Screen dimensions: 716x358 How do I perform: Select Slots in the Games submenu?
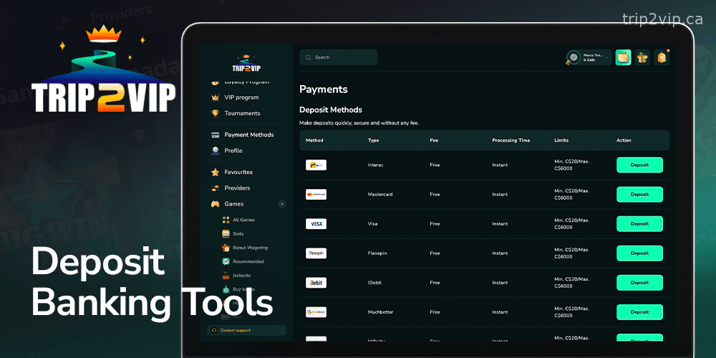point(238,234)
